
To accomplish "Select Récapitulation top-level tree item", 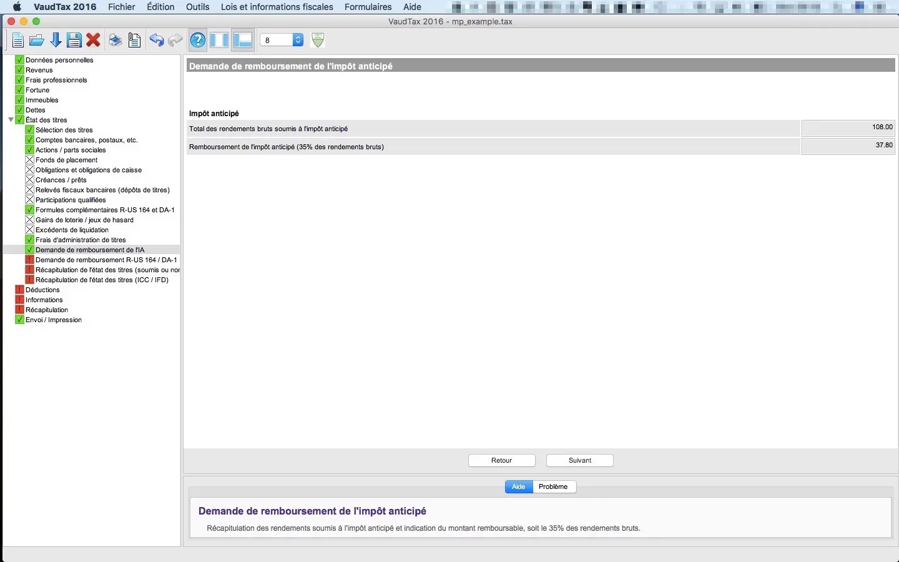I will coord(47,310).
